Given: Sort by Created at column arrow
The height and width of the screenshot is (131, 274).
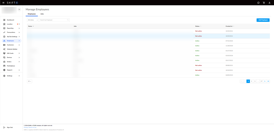Looking at the screenshot, I should tap(234, 26).
